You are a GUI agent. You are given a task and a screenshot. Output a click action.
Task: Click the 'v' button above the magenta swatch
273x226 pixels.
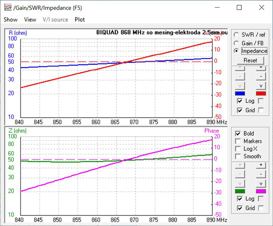pos(261,183)
